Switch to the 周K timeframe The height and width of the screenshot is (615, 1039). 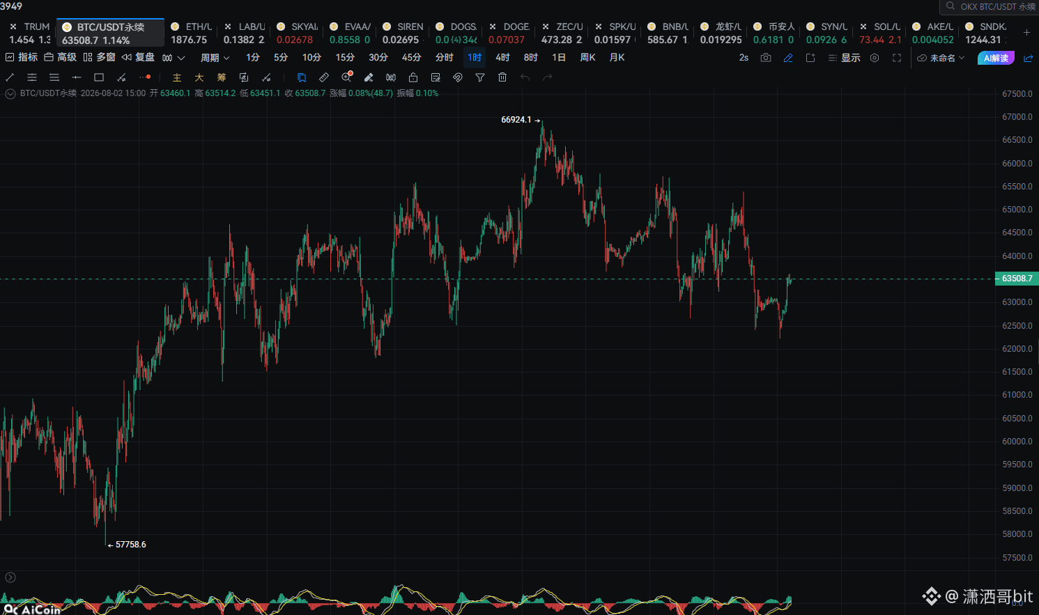coord(587,58)
